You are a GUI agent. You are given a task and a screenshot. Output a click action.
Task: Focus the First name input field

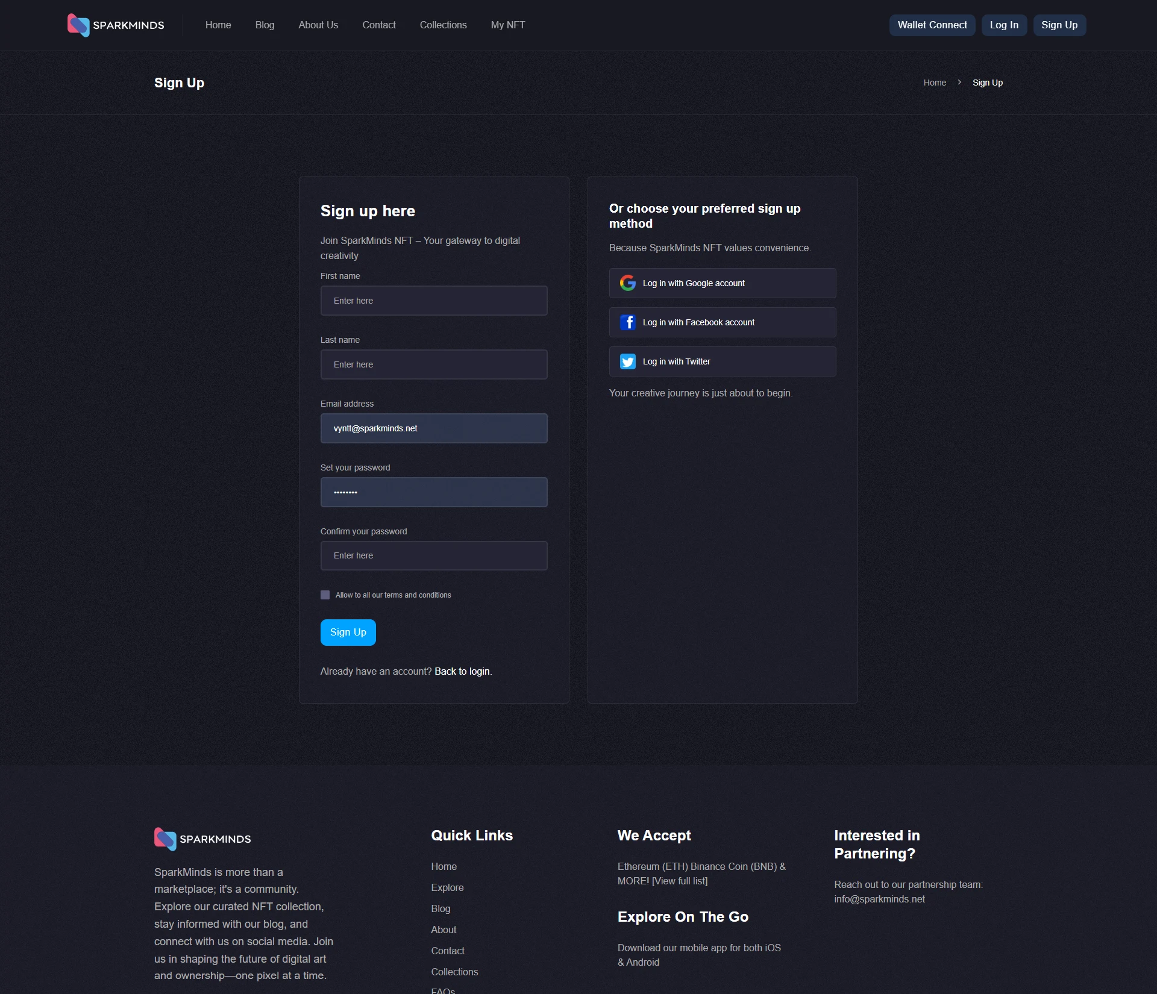pyautogui.click(x=433, y=301)
